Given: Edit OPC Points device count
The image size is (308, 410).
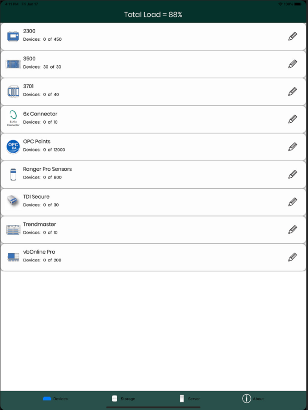Looking at the screenshot, I should [x=293, y=147].
